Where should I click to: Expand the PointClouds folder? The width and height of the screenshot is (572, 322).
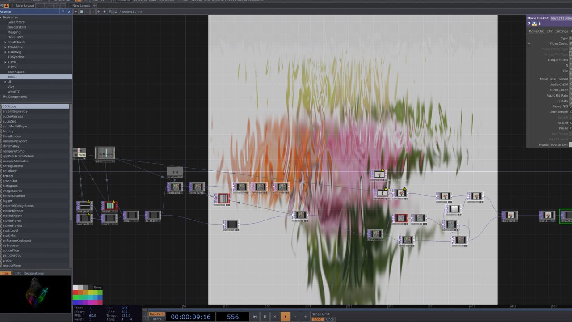(x=5, y=42)
